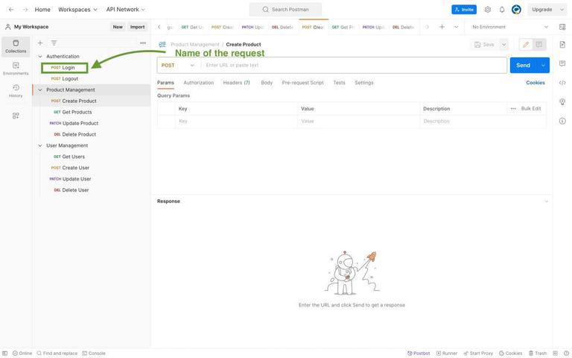The image size is (572, 358).
Task: Open the Upgrade dropdown arrow
Action: point(562,10)
